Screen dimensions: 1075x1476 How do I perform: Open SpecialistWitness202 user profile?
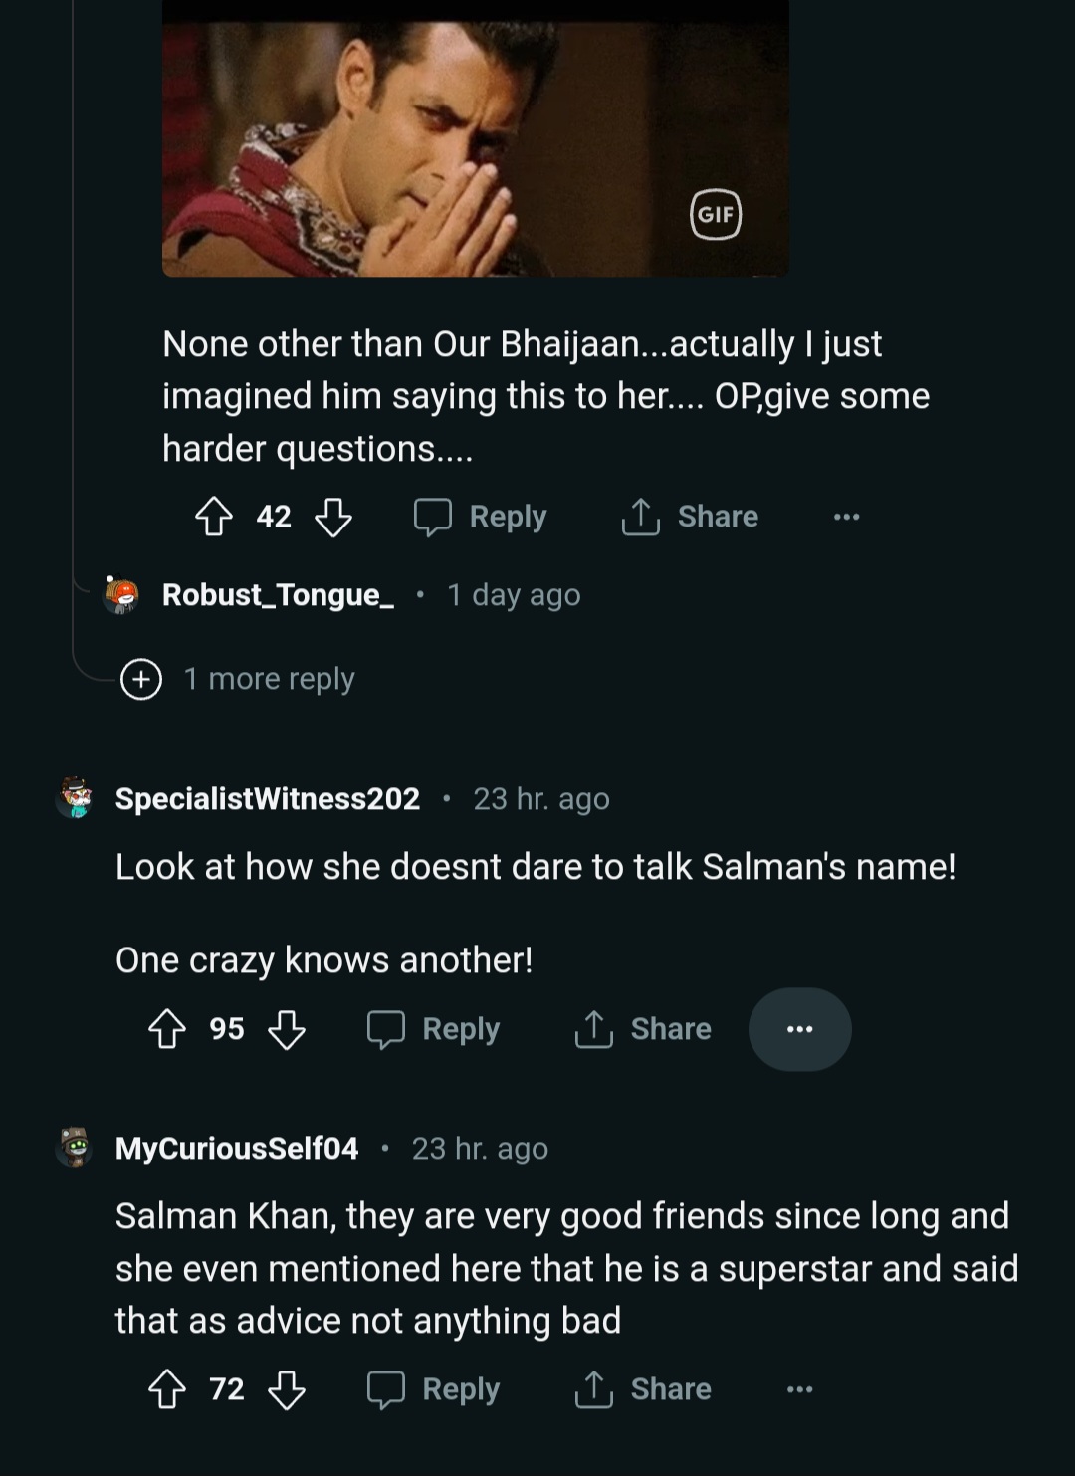click(267, 799)
